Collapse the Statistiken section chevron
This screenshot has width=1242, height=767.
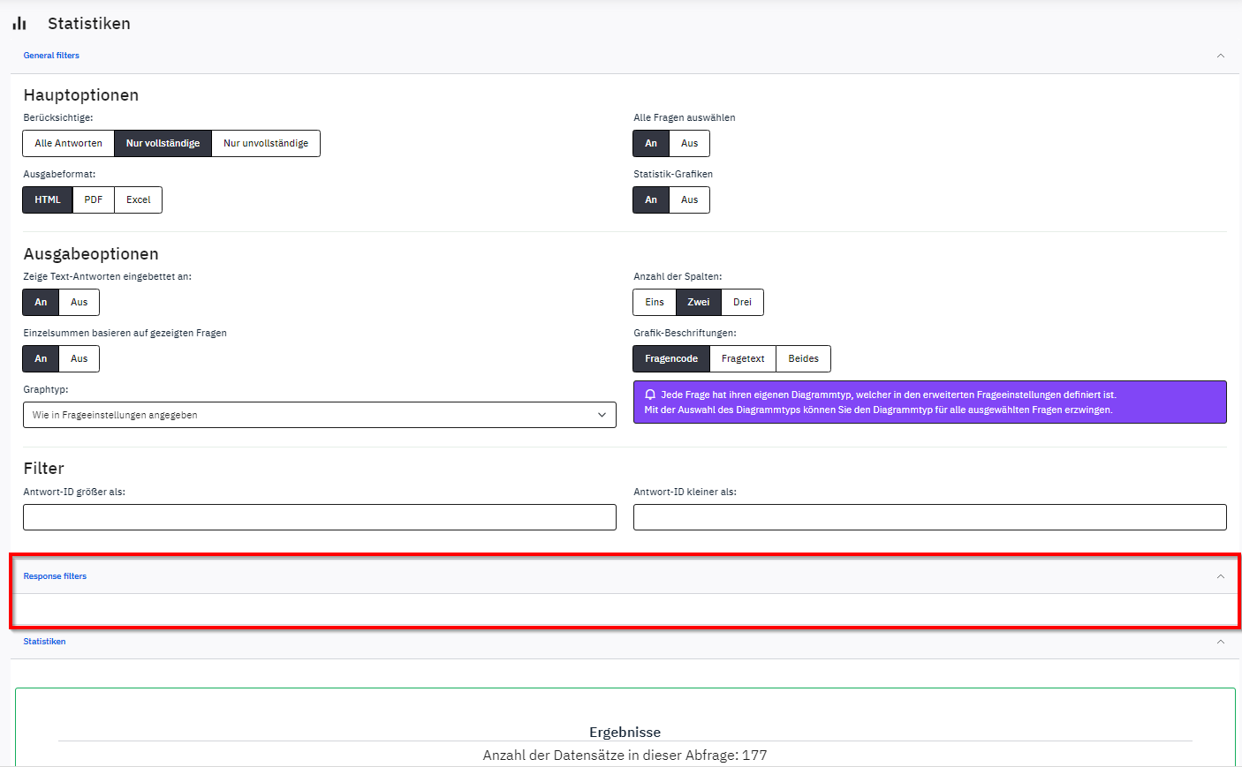[x=1220, y=642]
